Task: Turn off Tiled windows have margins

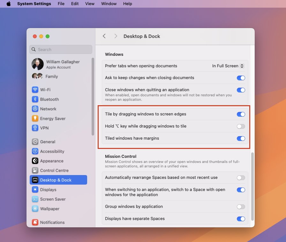Action: [x=241, y=138]
